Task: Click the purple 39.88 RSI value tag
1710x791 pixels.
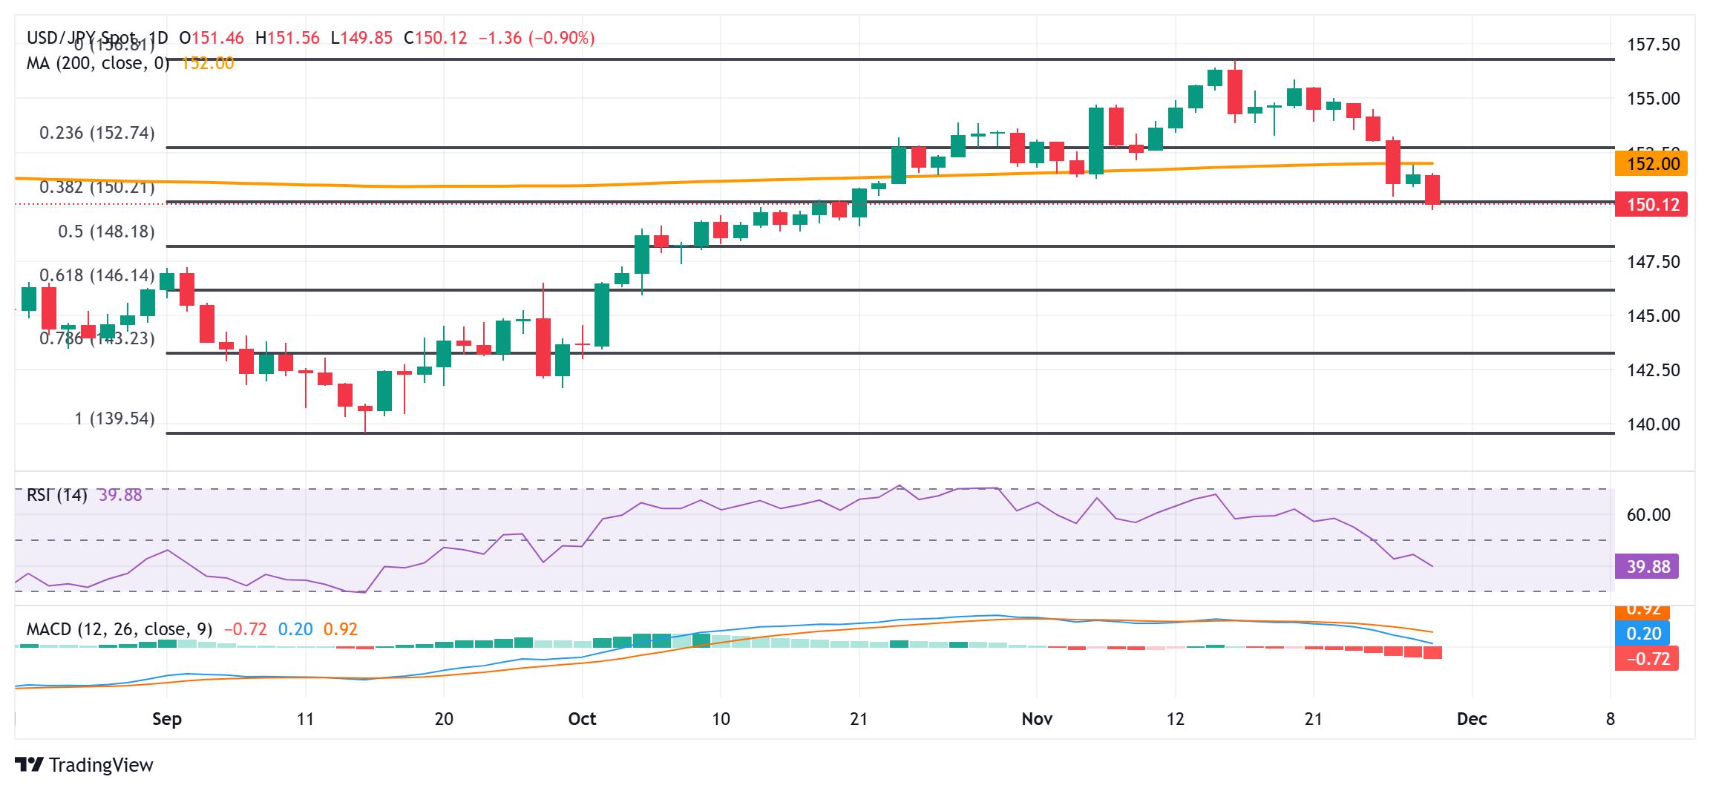Action: click(1646, 567)
